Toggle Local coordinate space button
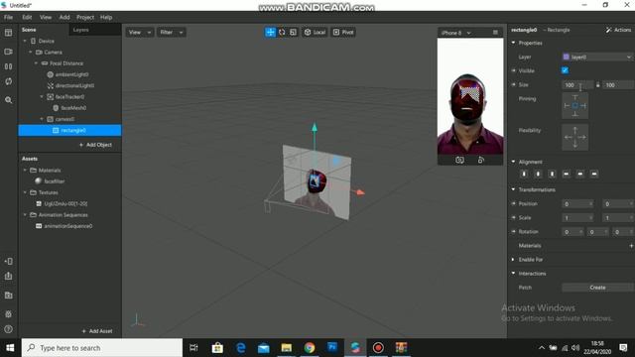635x357 pixels. tap(315, 32)
